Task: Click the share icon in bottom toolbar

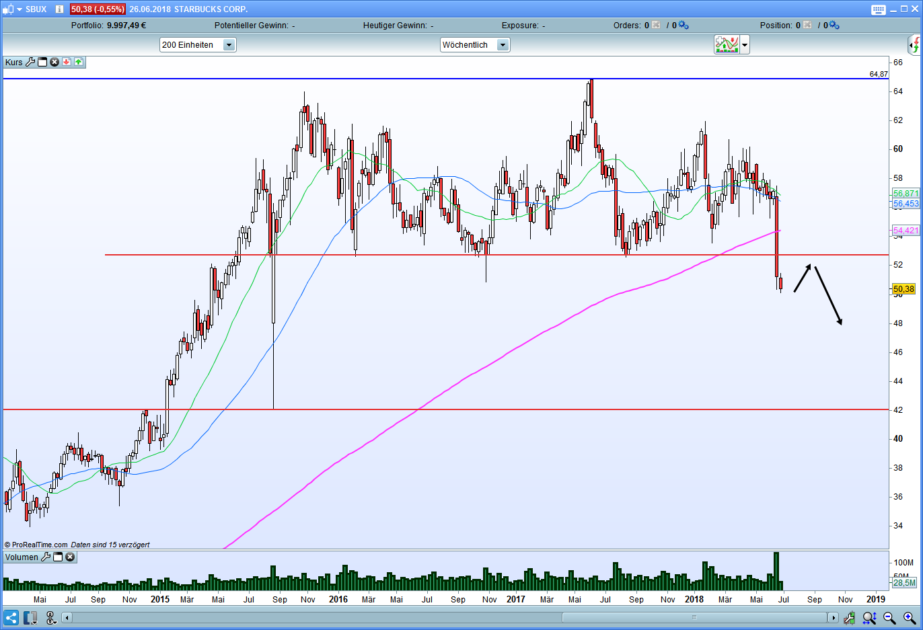Action: 11,618
